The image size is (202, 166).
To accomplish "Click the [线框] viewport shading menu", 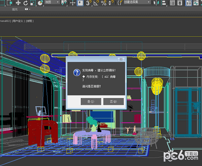I will coord(30,21).
